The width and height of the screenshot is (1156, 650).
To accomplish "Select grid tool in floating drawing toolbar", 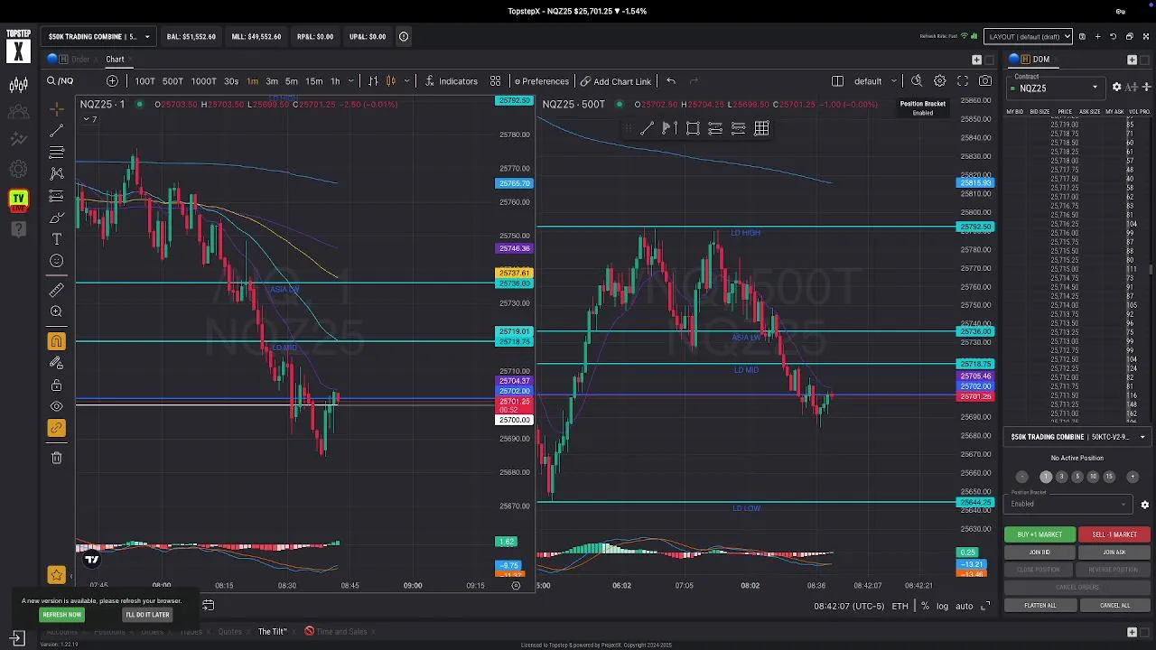I will point(761,128).
